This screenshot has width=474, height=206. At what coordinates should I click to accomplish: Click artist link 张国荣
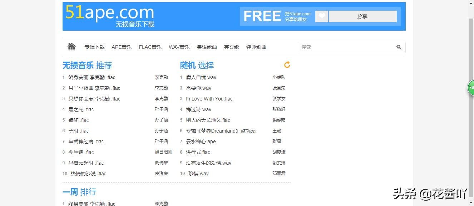pyautogui.click(x=279, y=88)
